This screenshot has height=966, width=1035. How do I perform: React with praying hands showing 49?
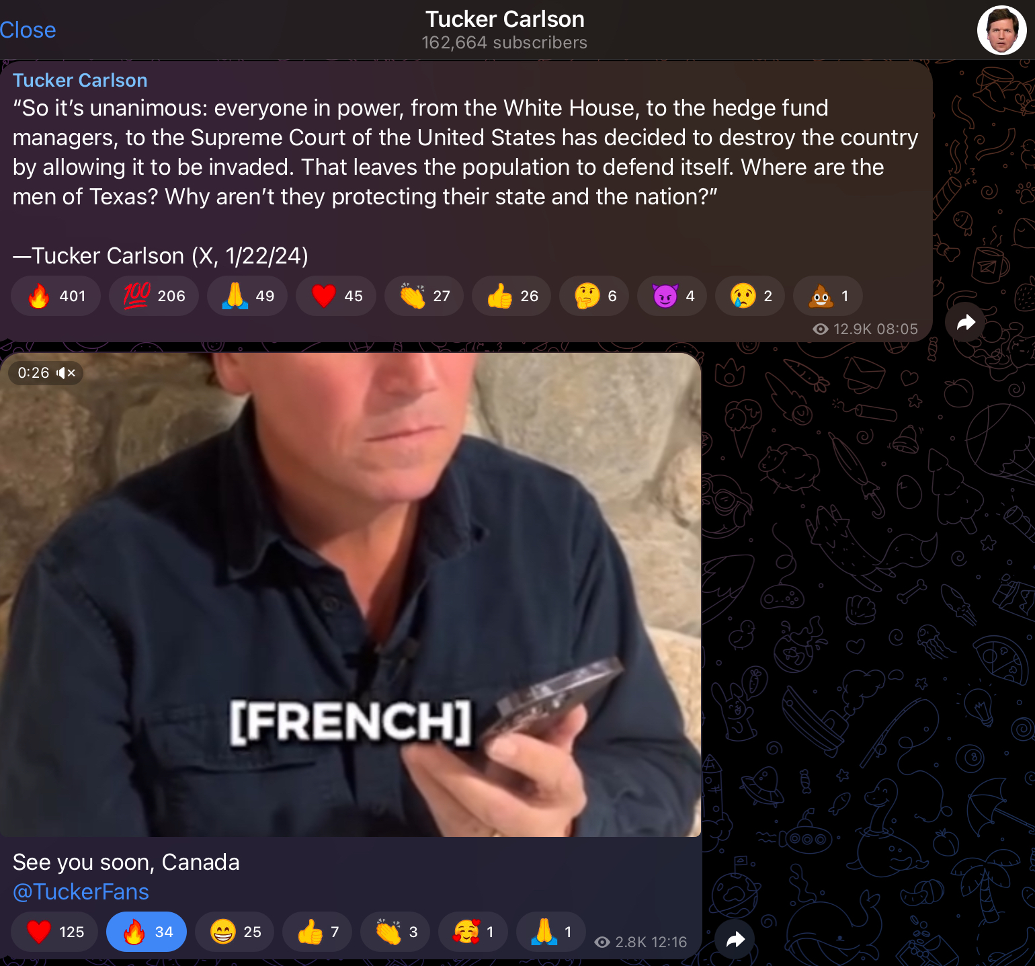(x=247, y=296)
